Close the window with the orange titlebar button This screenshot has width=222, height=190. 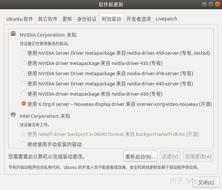tap(217, 4)
